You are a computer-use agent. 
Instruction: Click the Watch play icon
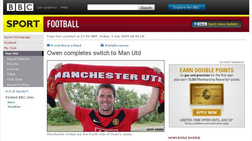pos(195,24)
